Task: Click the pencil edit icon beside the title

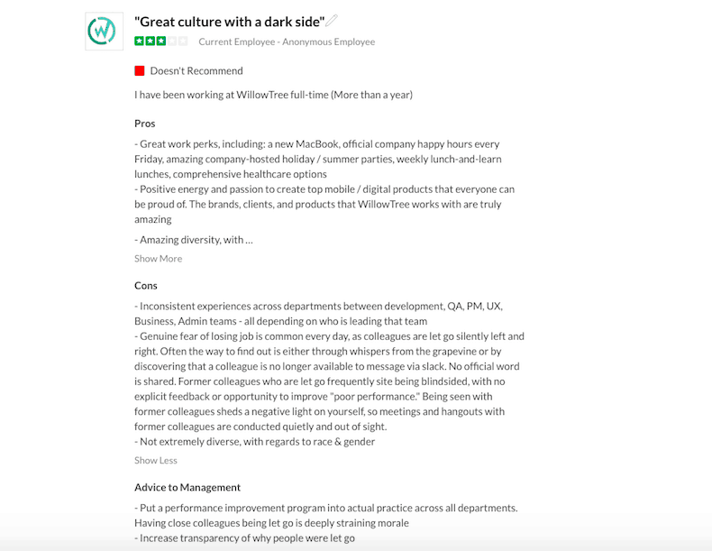Action: click(332, 21)
